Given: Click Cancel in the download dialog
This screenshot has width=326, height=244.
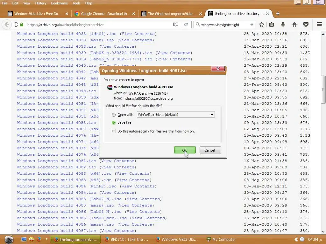Looking at the screenshot, I should tap(210, 150).
